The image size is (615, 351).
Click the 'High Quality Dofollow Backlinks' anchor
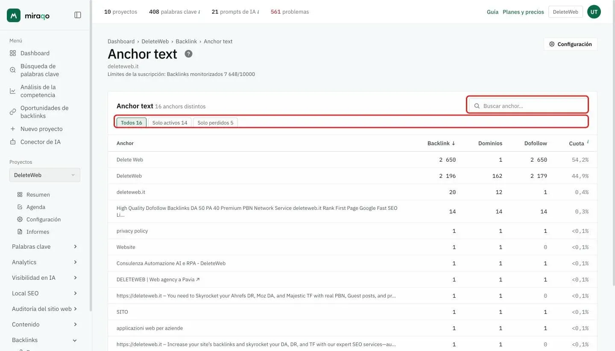[257, 211]
